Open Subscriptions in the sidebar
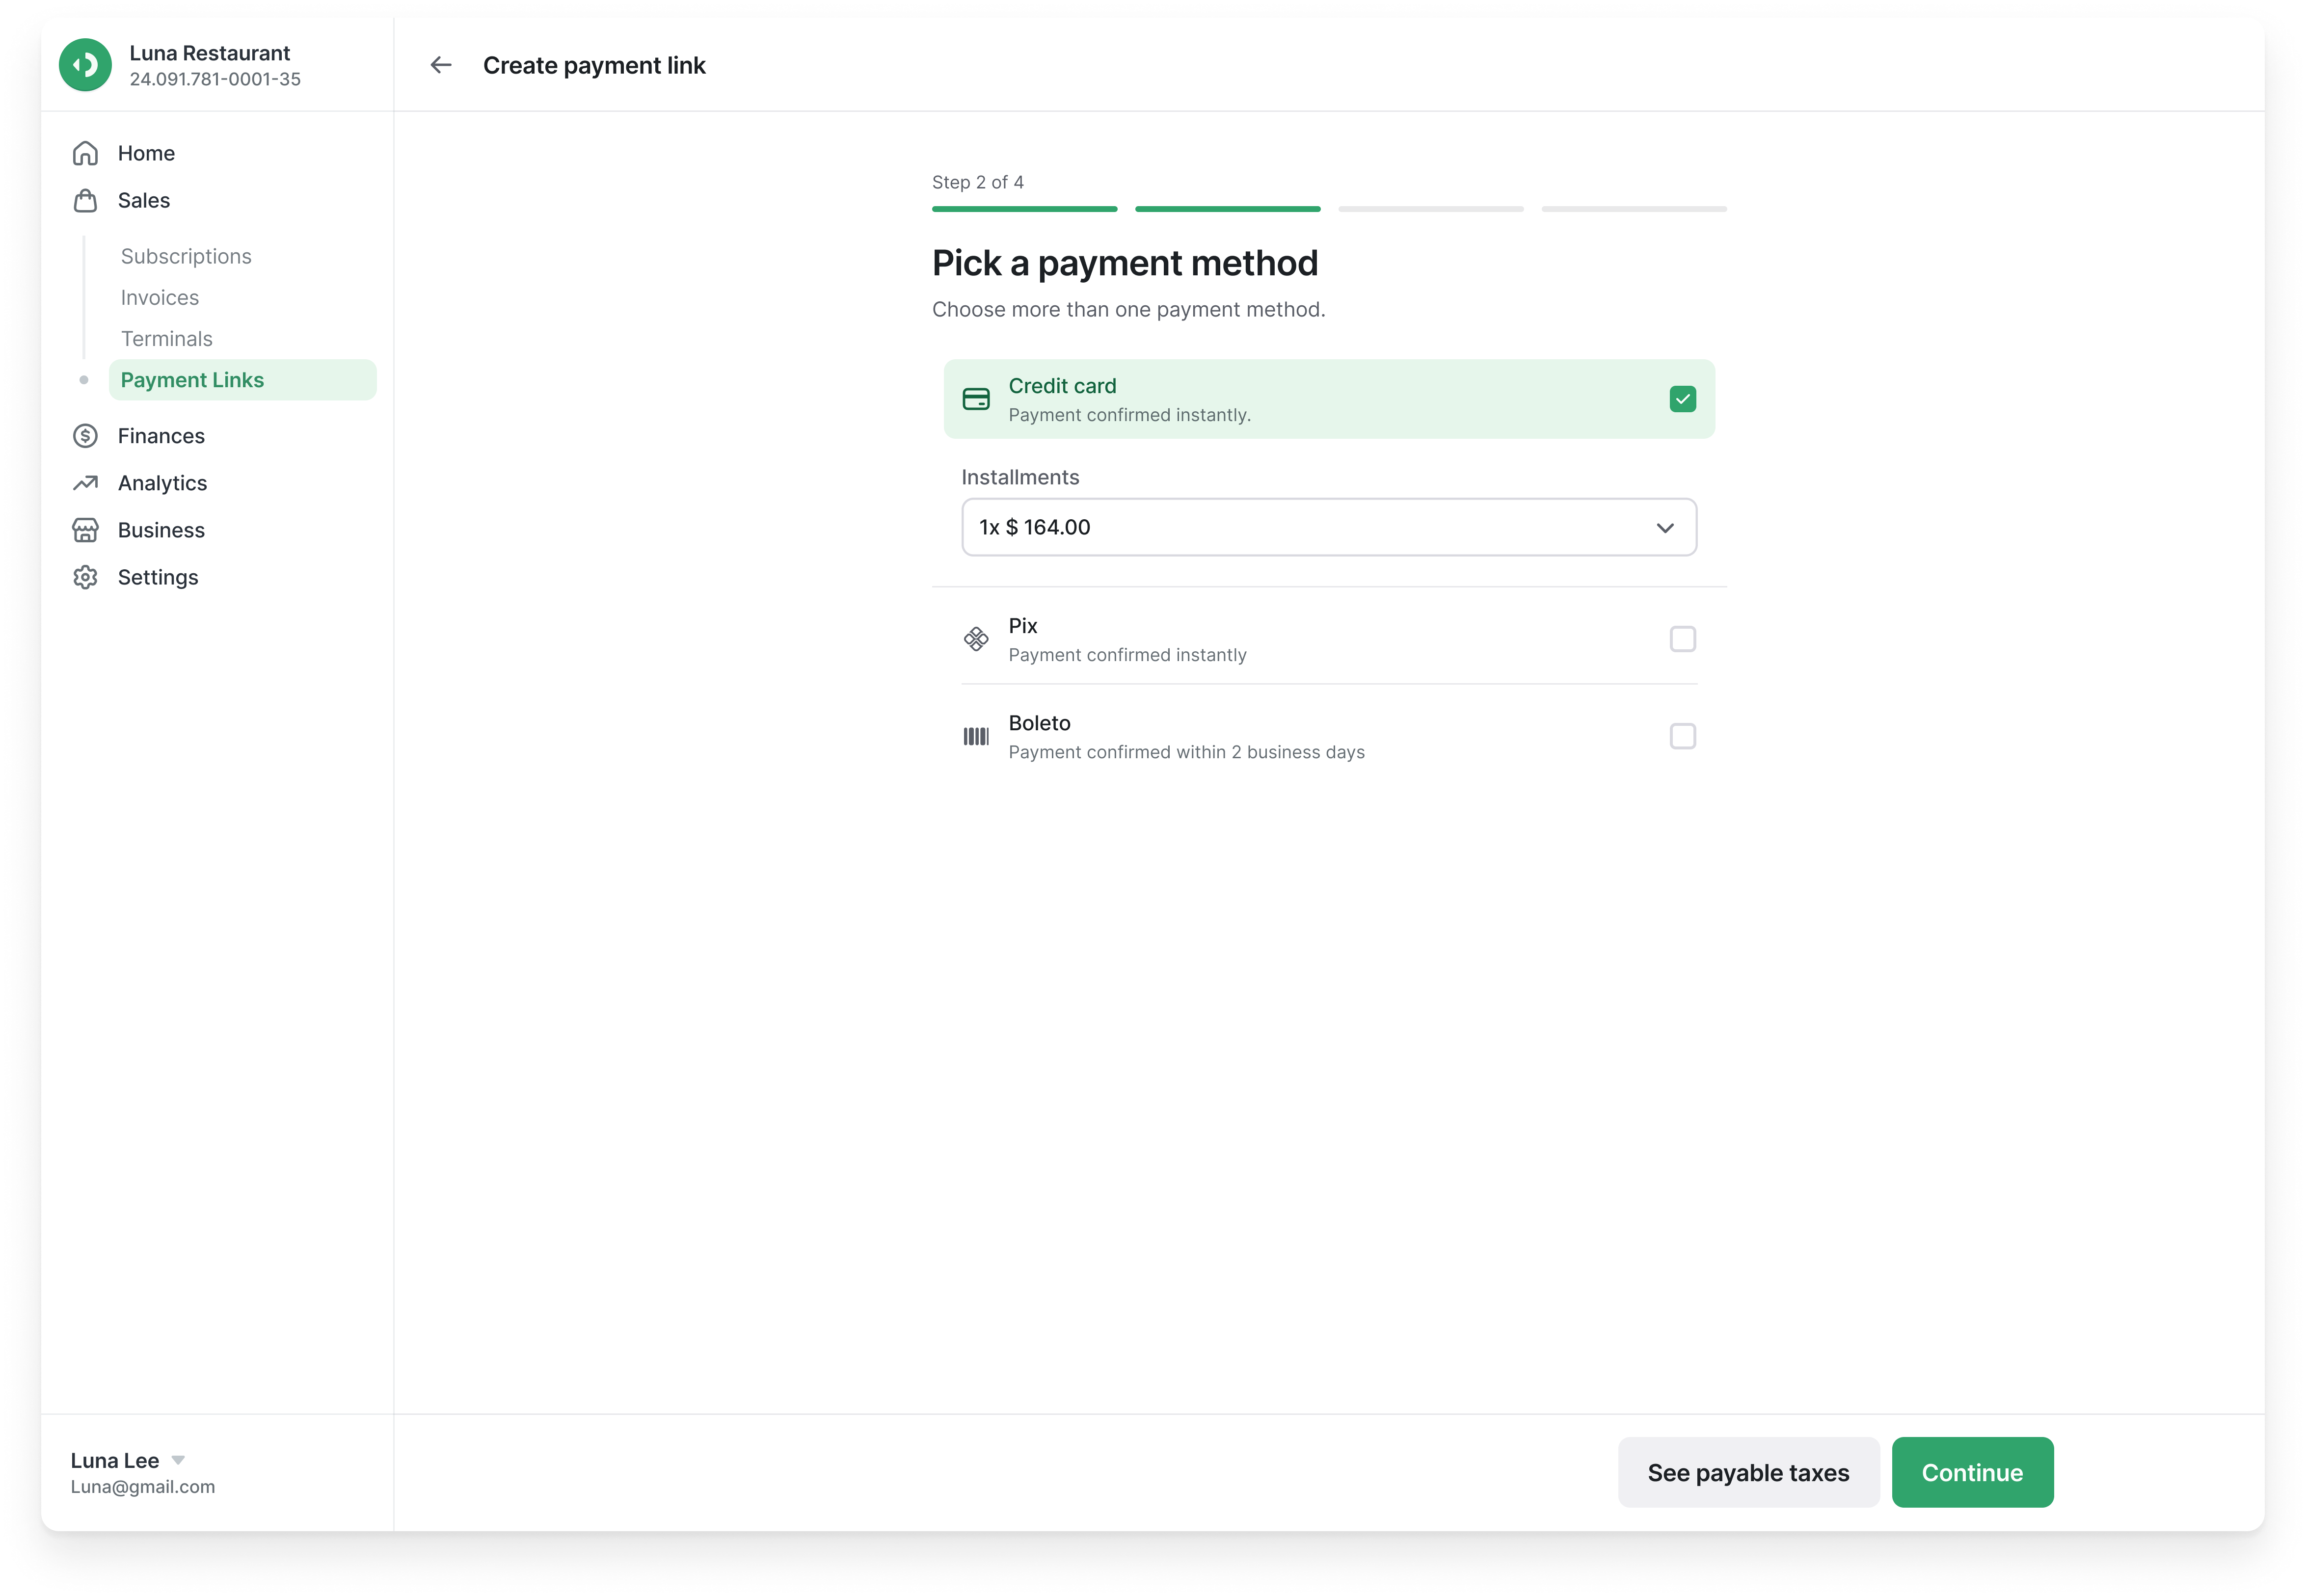 click(186, 256)
